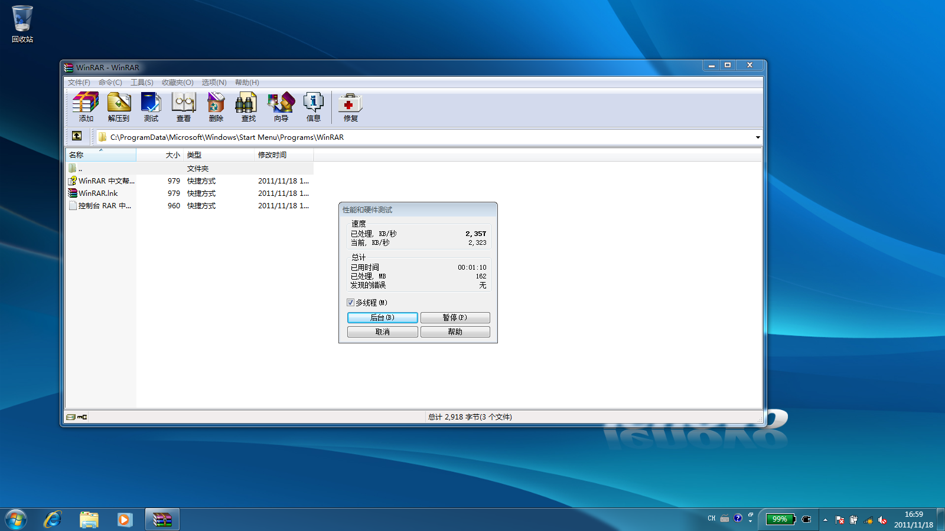The width and height of the screenshot is (945, 531).
Task: Open the Help (帮助) menu
Action: pos(247,83)
